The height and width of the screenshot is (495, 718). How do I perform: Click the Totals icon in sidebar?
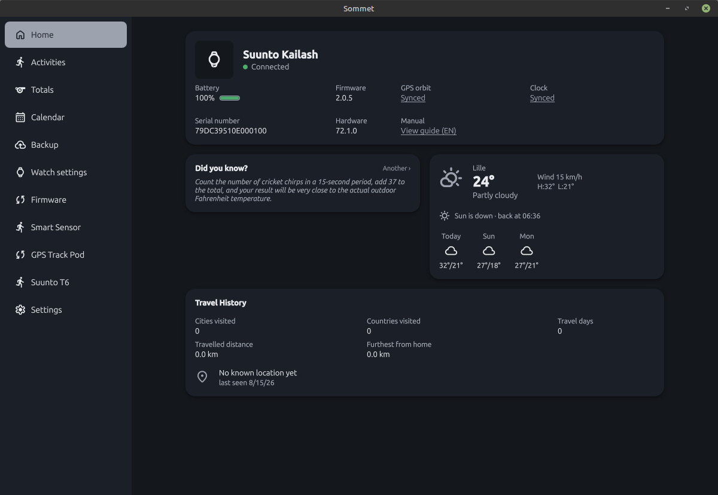tap(20, 90)
